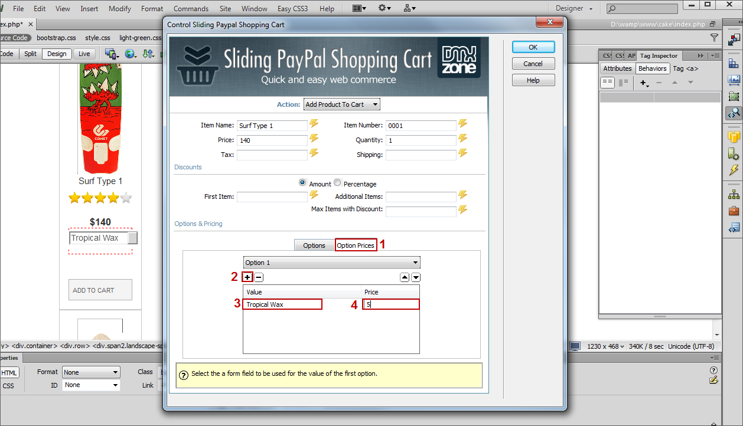Click the Item Name input field

[272, 125]
